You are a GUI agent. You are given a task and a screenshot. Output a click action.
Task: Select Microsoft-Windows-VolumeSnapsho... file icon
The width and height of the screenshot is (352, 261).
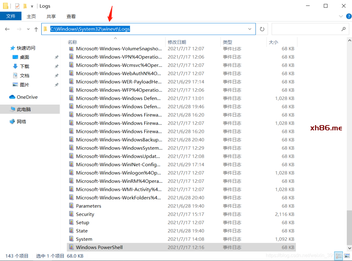[71, 49]
